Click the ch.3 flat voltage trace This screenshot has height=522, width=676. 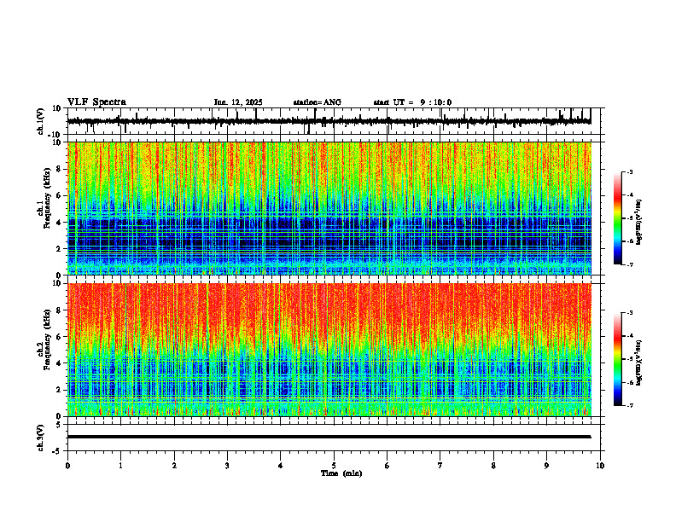[329, 437]
